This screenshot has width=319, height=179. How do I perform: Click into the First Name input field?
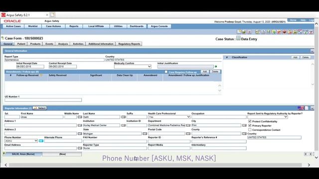tap(42, 117)
